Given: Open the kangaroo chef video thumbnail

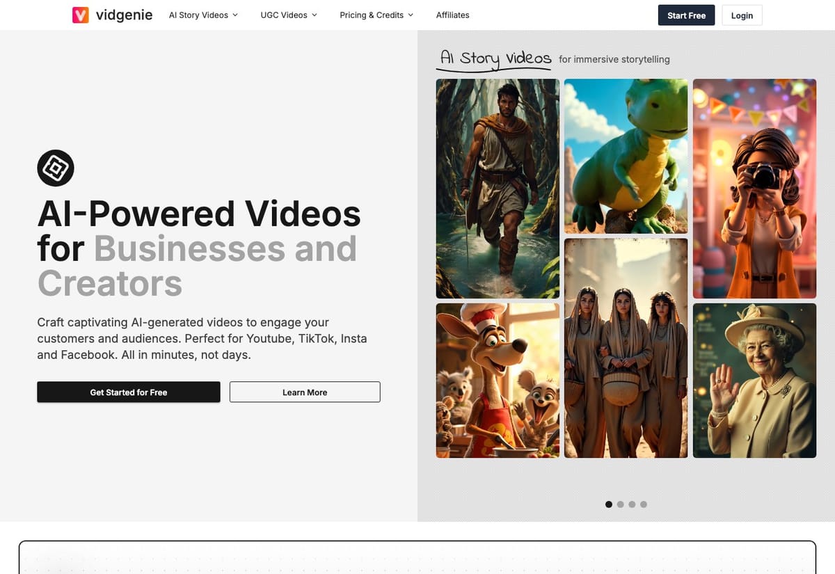Looking at the screenshot, I should (498, 381).
